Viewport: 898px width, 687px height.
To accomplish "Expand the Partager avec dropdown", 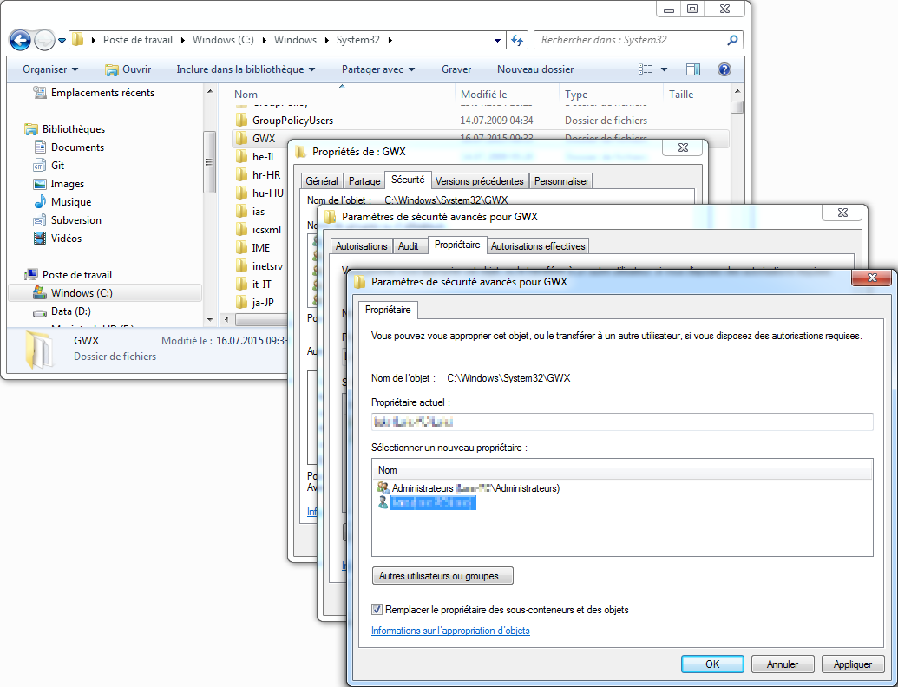I will point(378,69).
